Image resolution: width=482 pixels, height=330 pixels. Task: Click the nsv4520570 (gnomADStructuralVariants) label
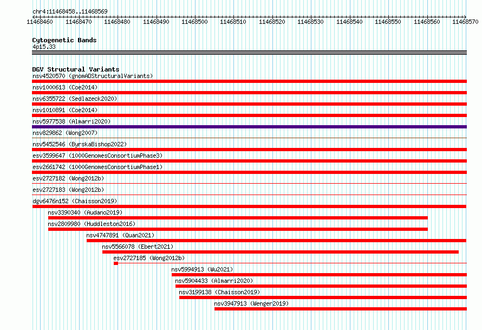pyautogui.click(x=93, y=76)
